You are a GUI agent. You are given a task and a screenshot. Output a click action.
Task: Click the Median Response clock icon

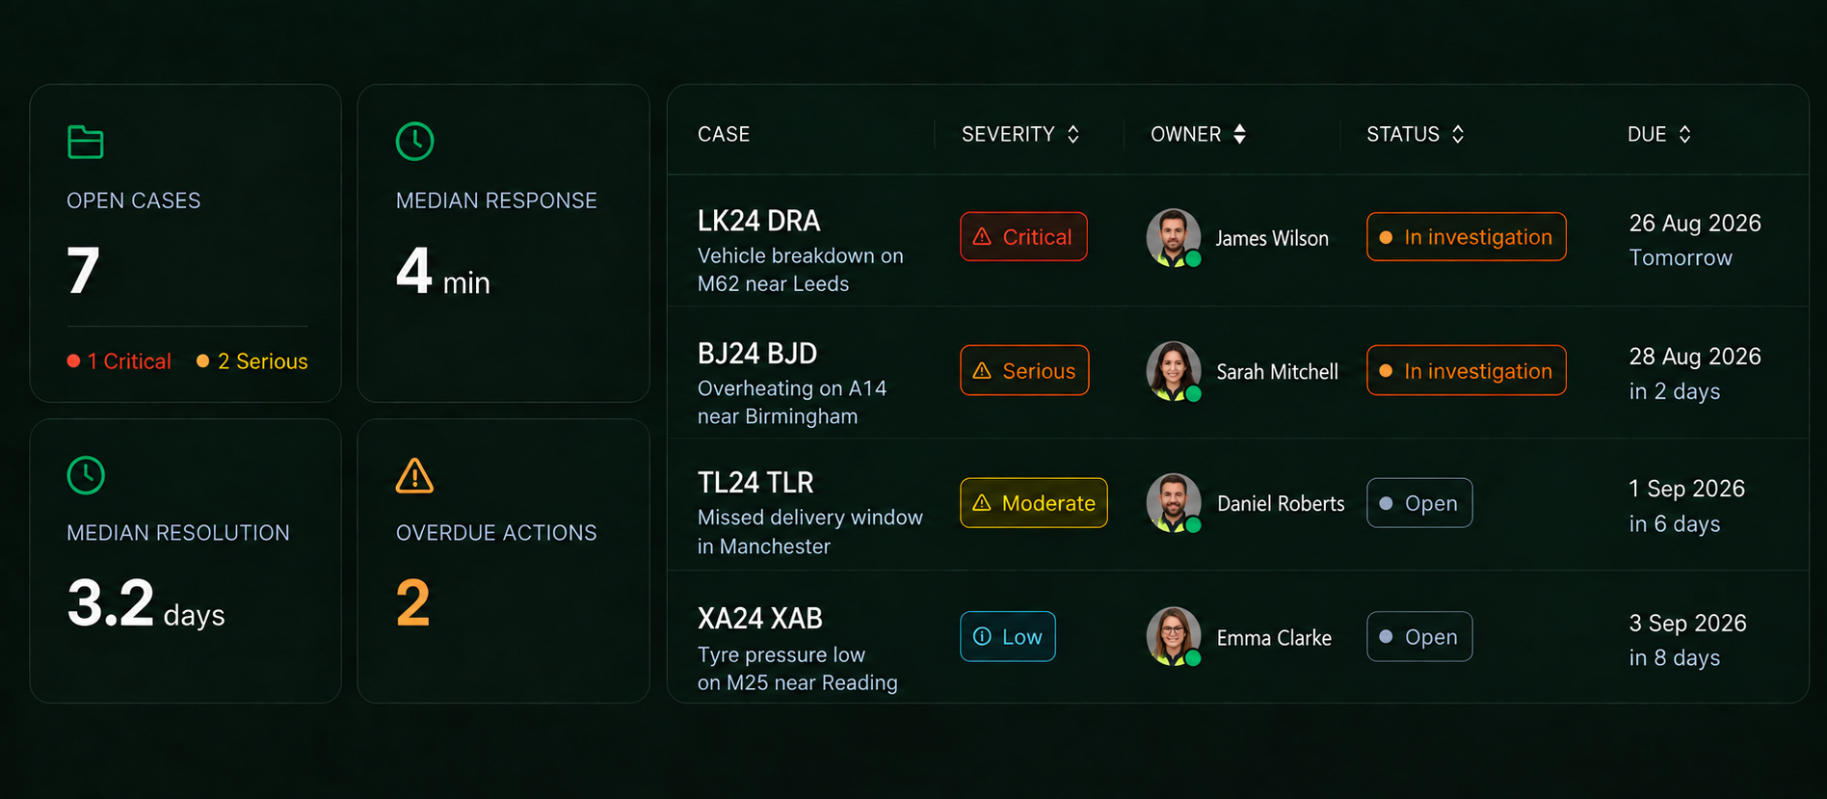(415, 142)
